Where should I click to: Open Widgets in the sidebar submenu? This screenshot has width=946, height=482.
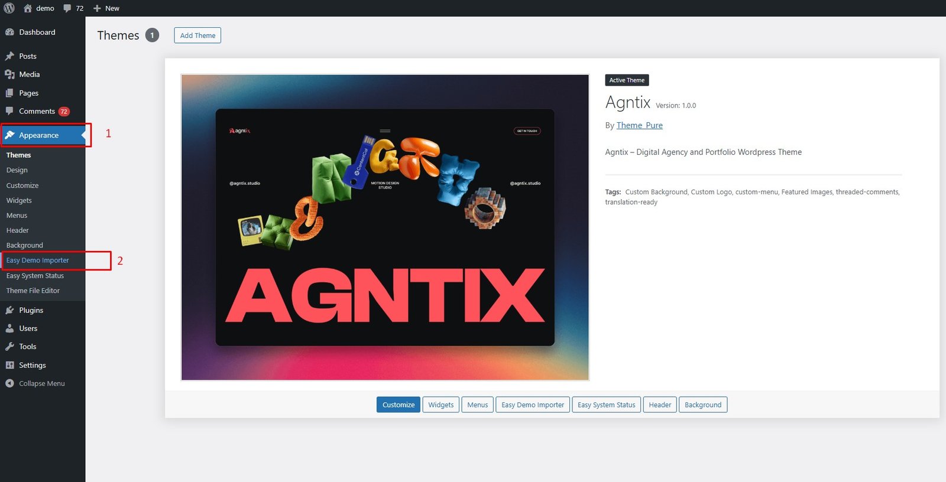pyautogui.click(x=19, y=200)
